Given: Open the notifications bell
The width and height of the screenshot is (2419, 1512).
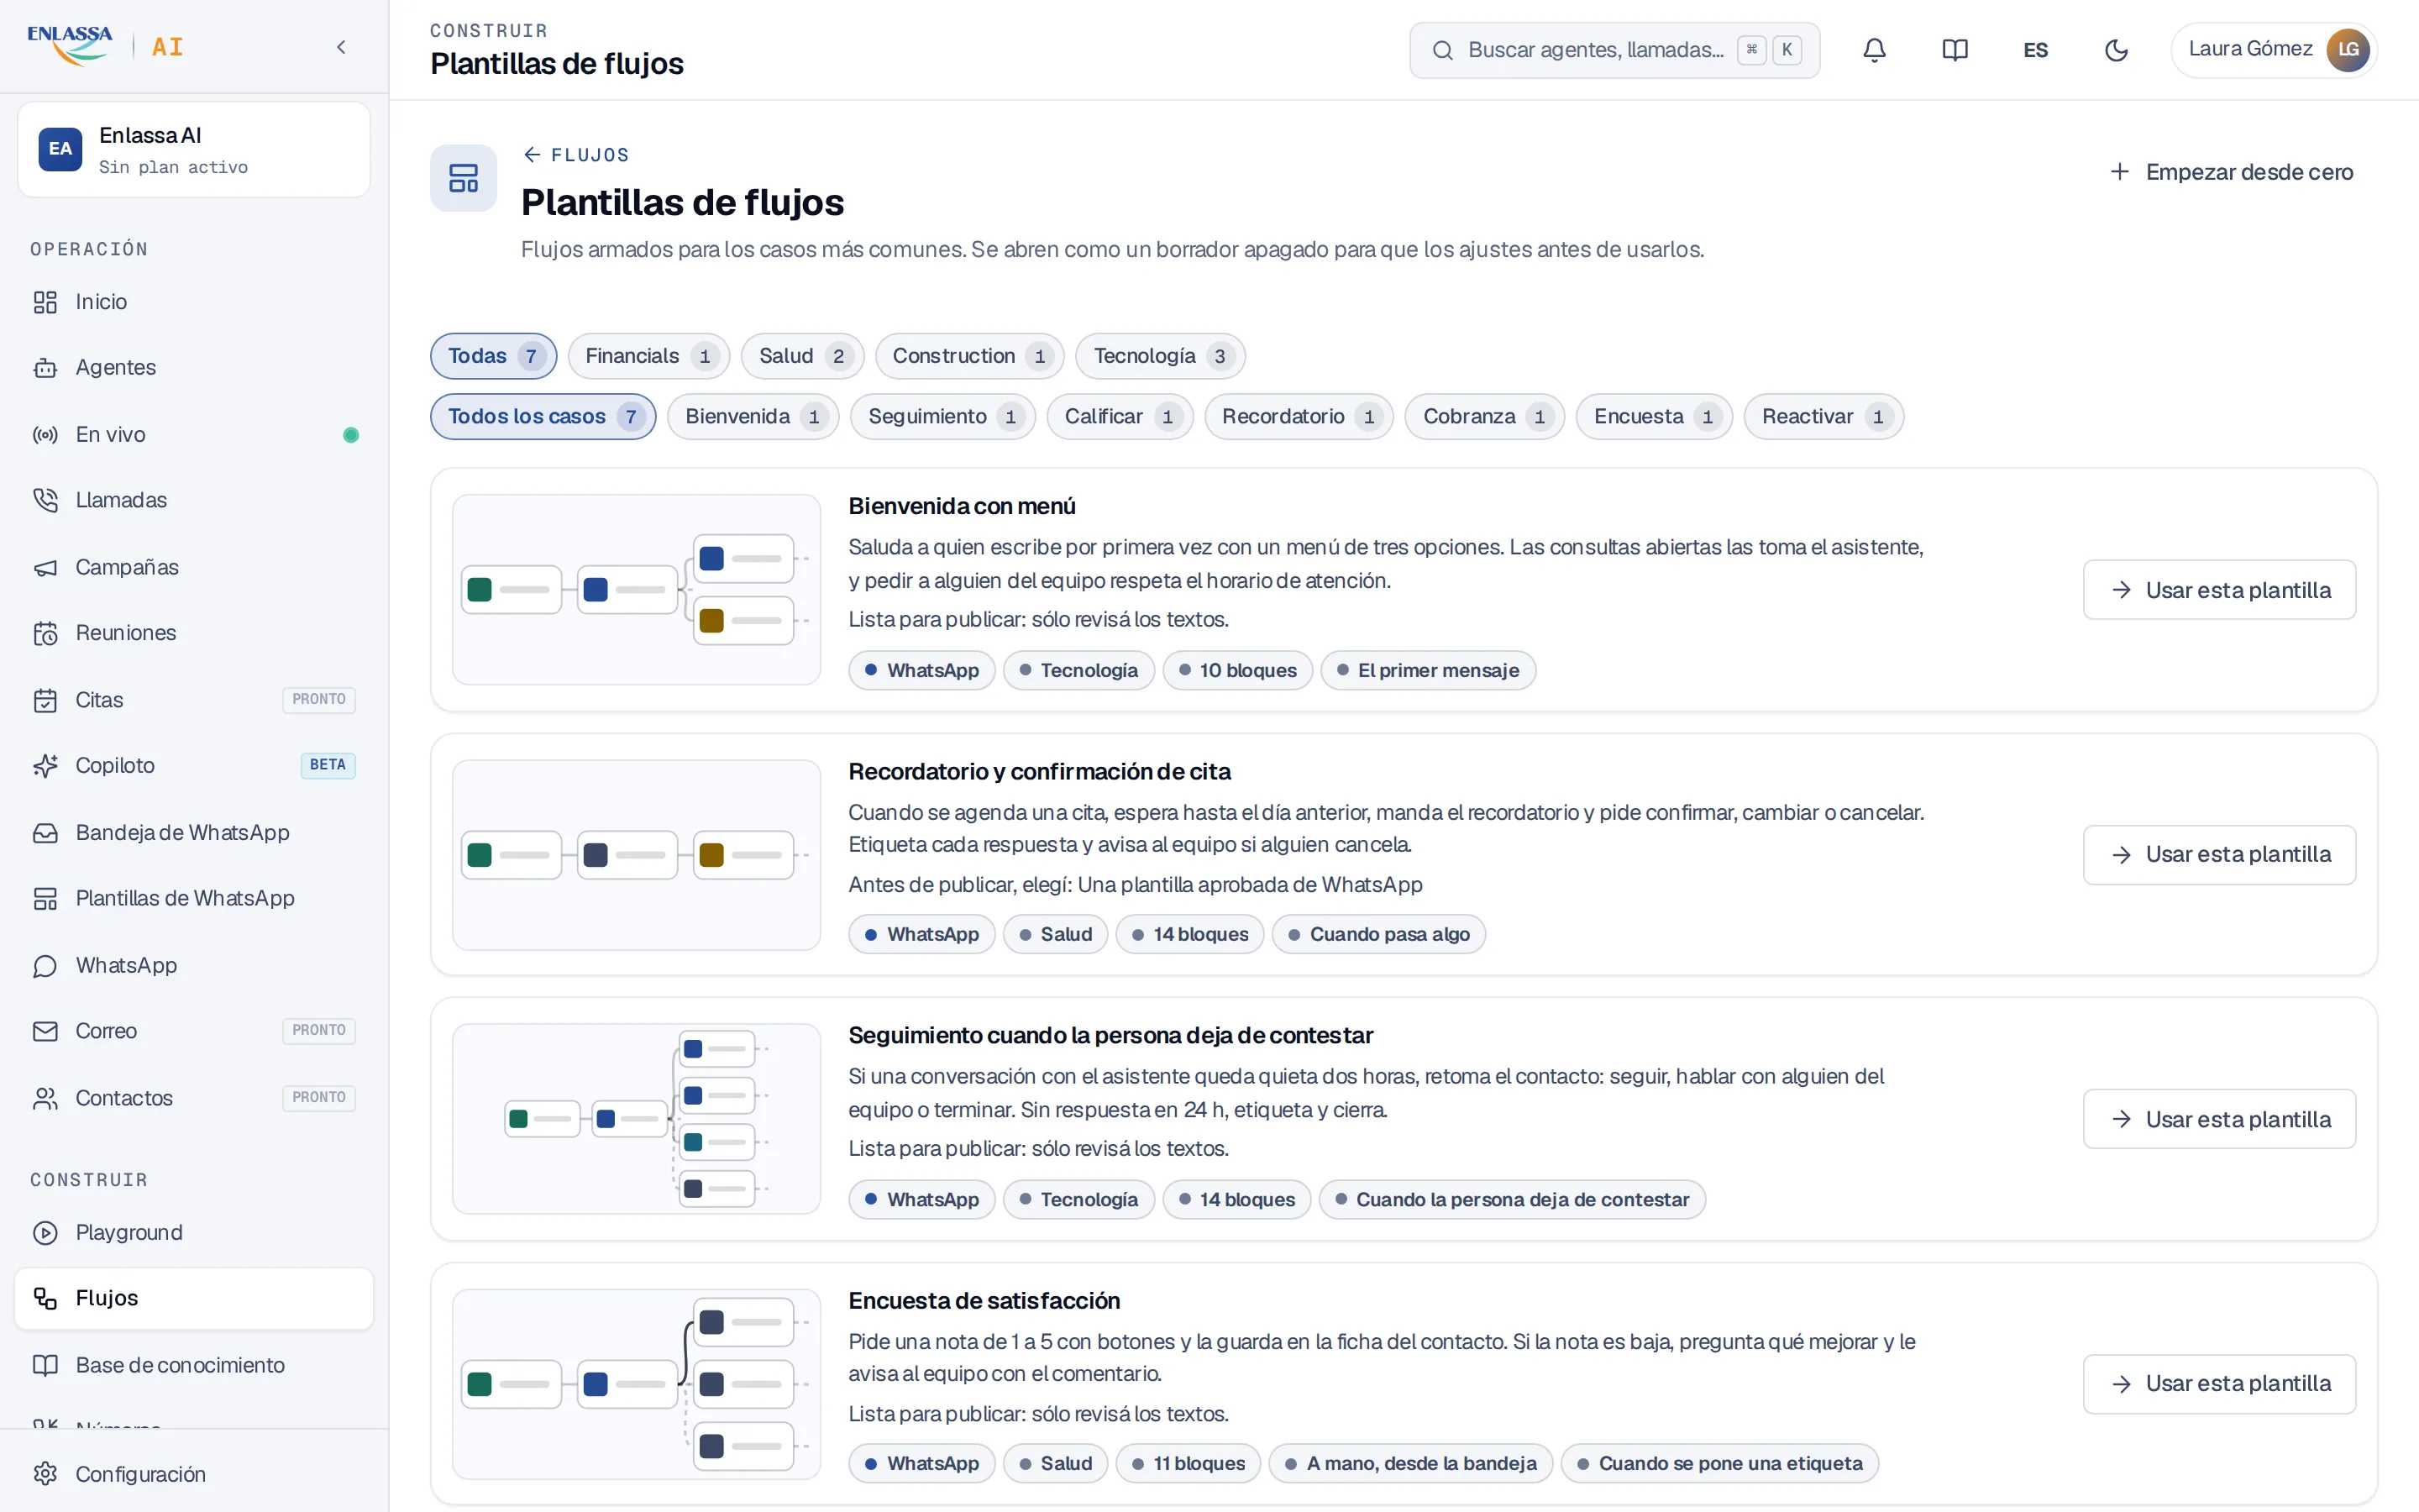Looking at the screenshot, I should point(1874,50).
